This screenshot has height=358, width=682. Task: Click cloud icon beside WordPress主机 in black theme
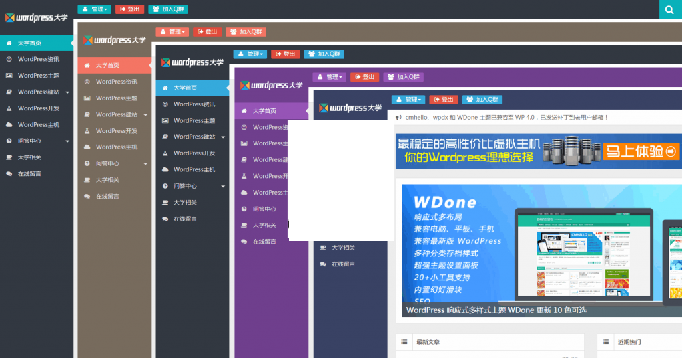(x=9, y=125)
